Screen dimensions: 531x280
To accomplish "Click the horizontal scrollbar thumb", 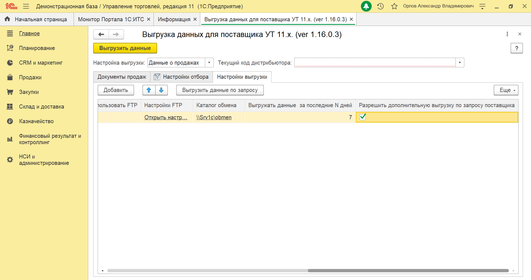I will click(408, 271).
